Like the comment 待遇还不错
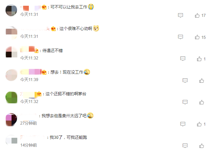 click(199, 59)
